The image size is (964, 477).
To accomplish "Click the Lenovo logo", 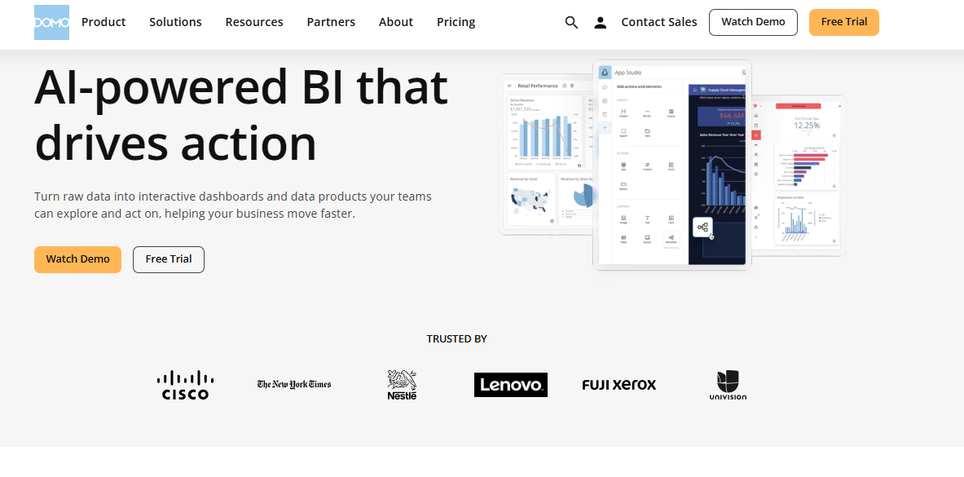I will [511, 385].
